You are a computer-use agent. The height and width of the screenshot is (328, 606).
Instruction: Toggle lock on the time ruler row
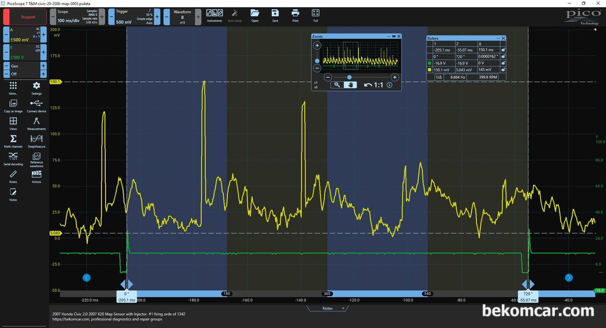pos(503,50)
